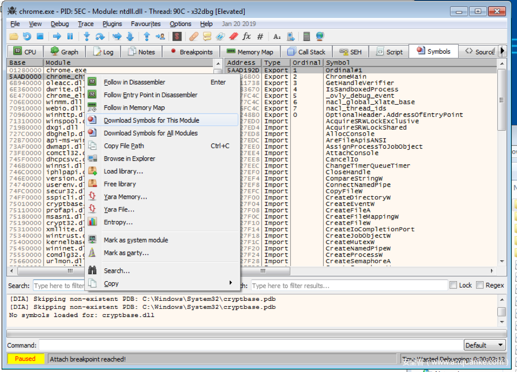Restart the debuggee with the restart icon

pyautogui.click(x=27, y=36)
